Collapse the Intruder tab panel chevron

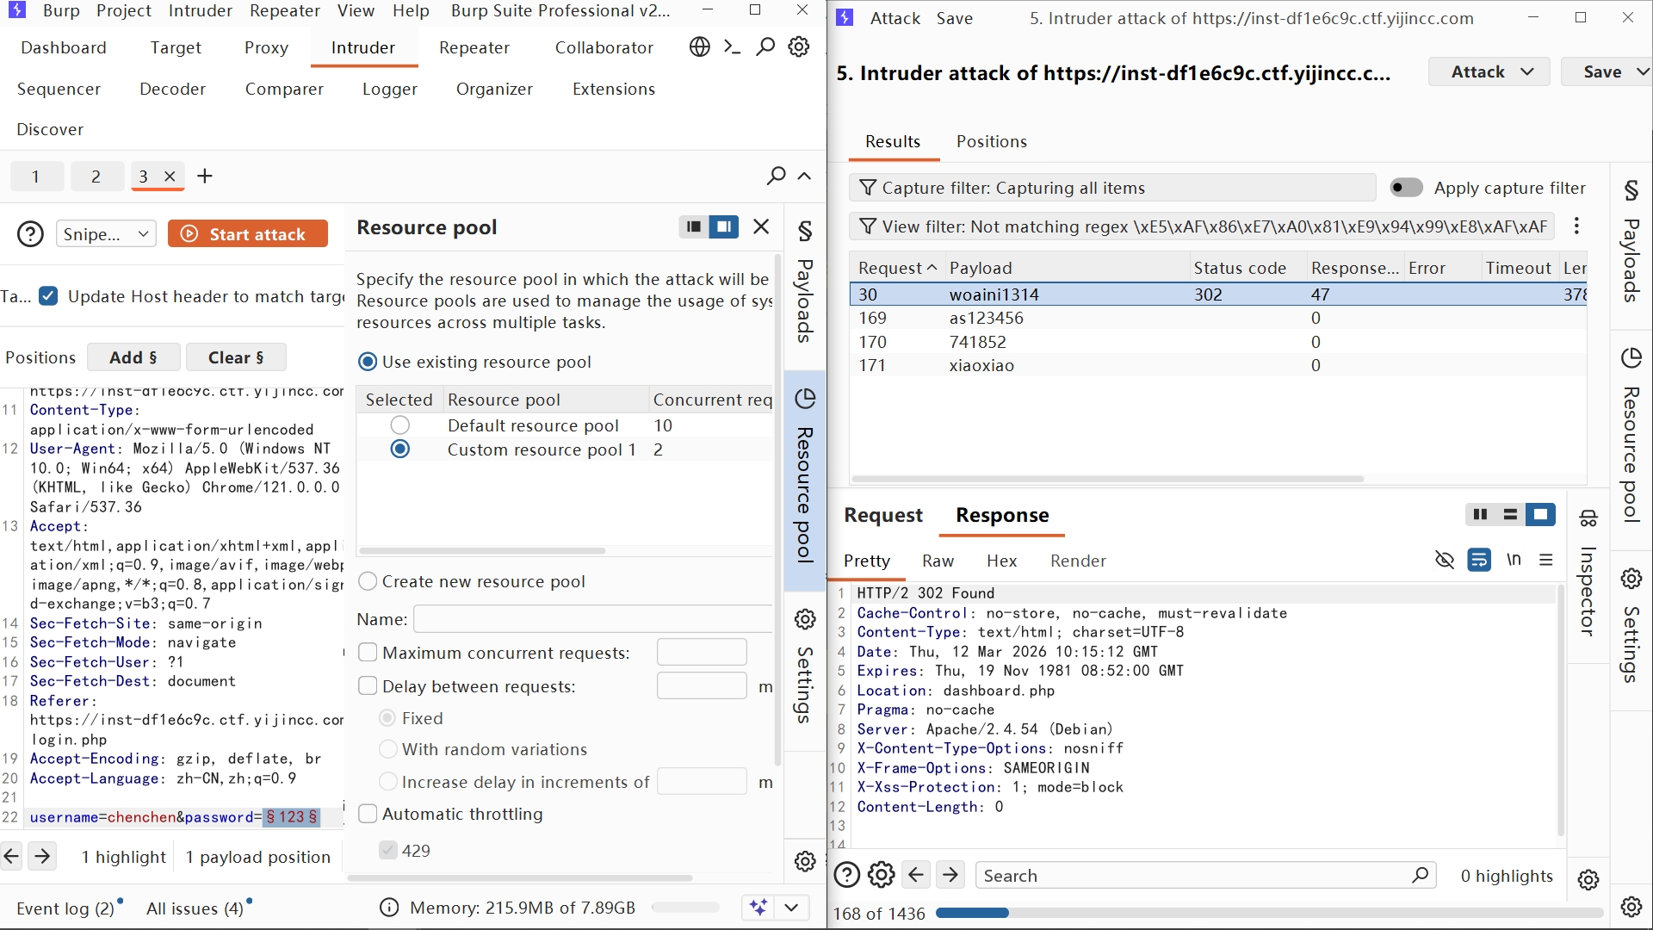(804, 177)
